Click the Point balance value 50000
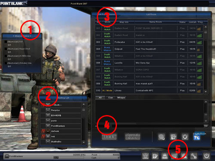The height and width of the screenshot is (161, 215). click(x=116, y=155)
